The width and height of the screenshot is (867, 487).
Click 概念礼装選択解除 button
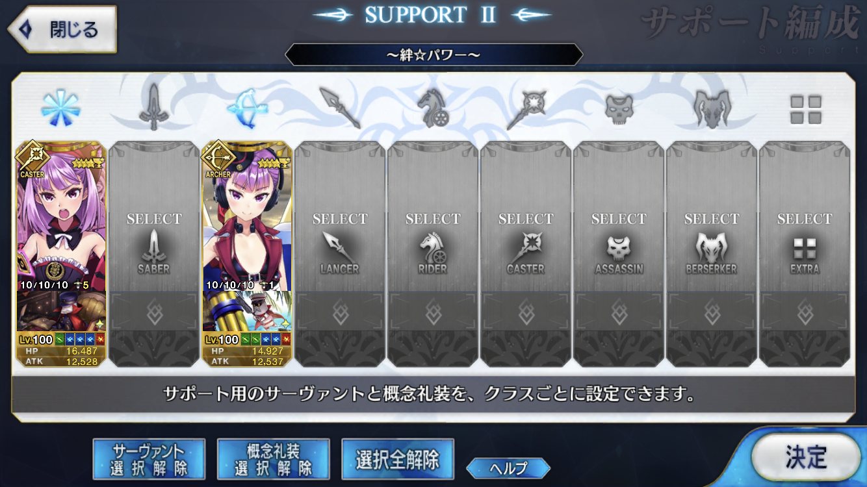click(x=273, y=458)
